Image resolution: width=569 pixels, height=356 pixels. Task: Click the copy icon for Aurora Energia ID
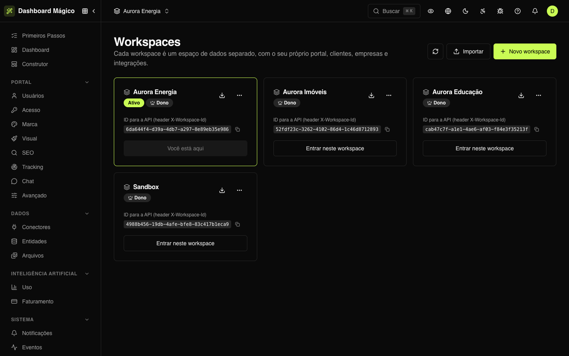point(237,129)
